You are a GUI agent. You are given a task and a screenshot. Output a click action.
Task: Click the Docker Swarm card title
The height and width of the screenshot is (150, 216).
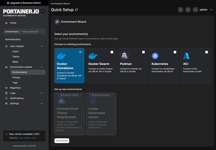pyautogui.click(x=99, y=64)
